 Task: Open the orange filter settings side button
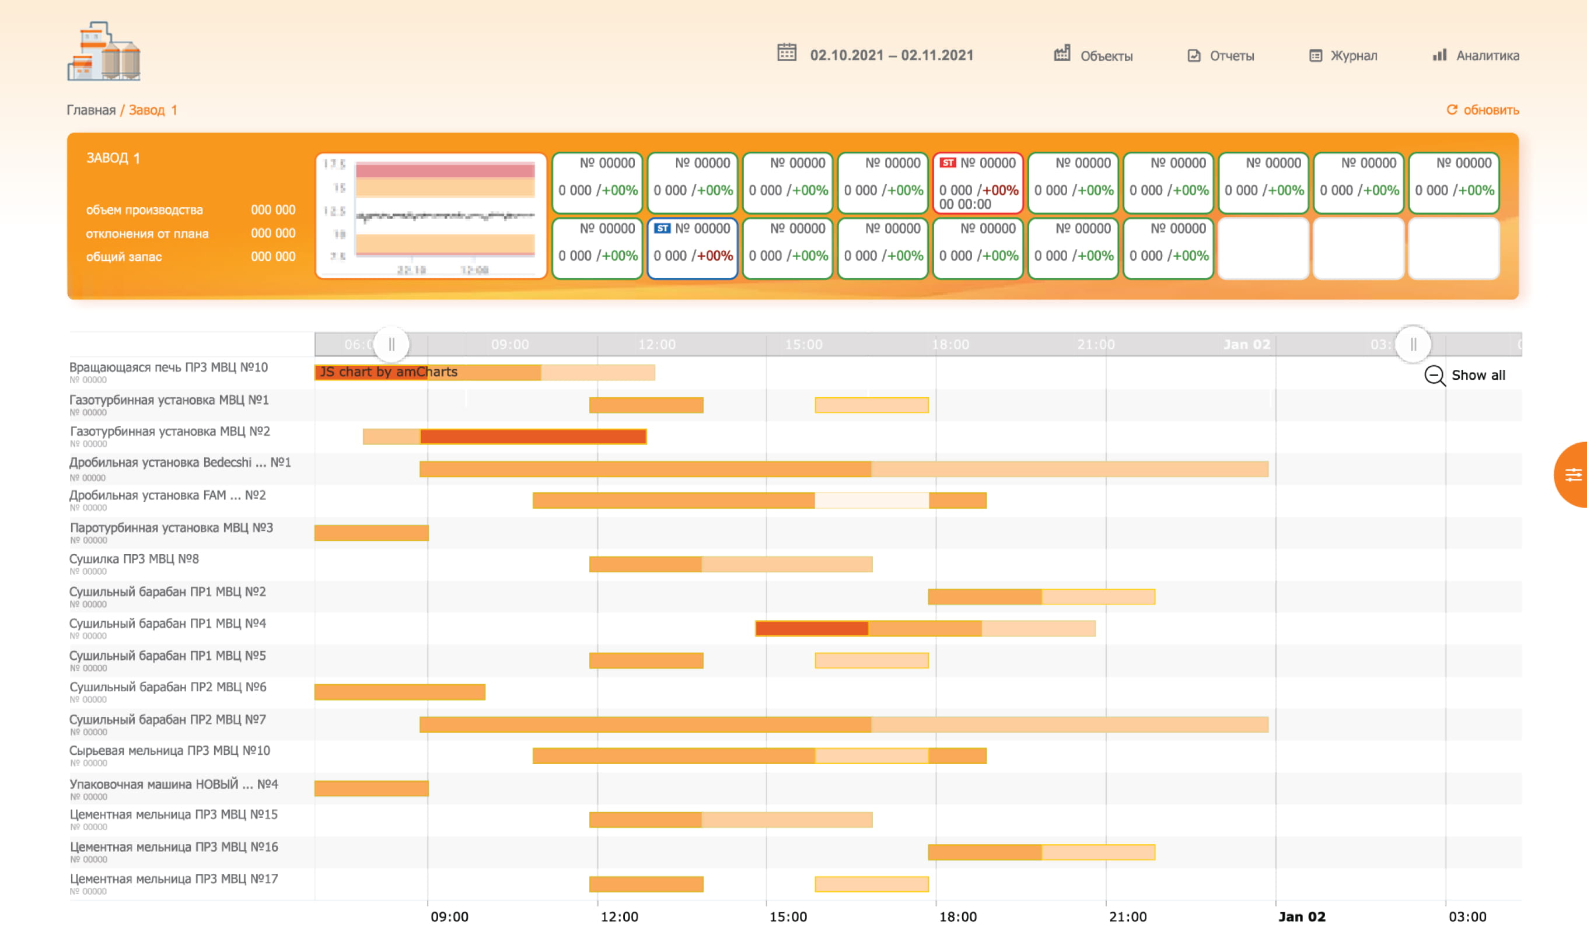pos(1572,474)
